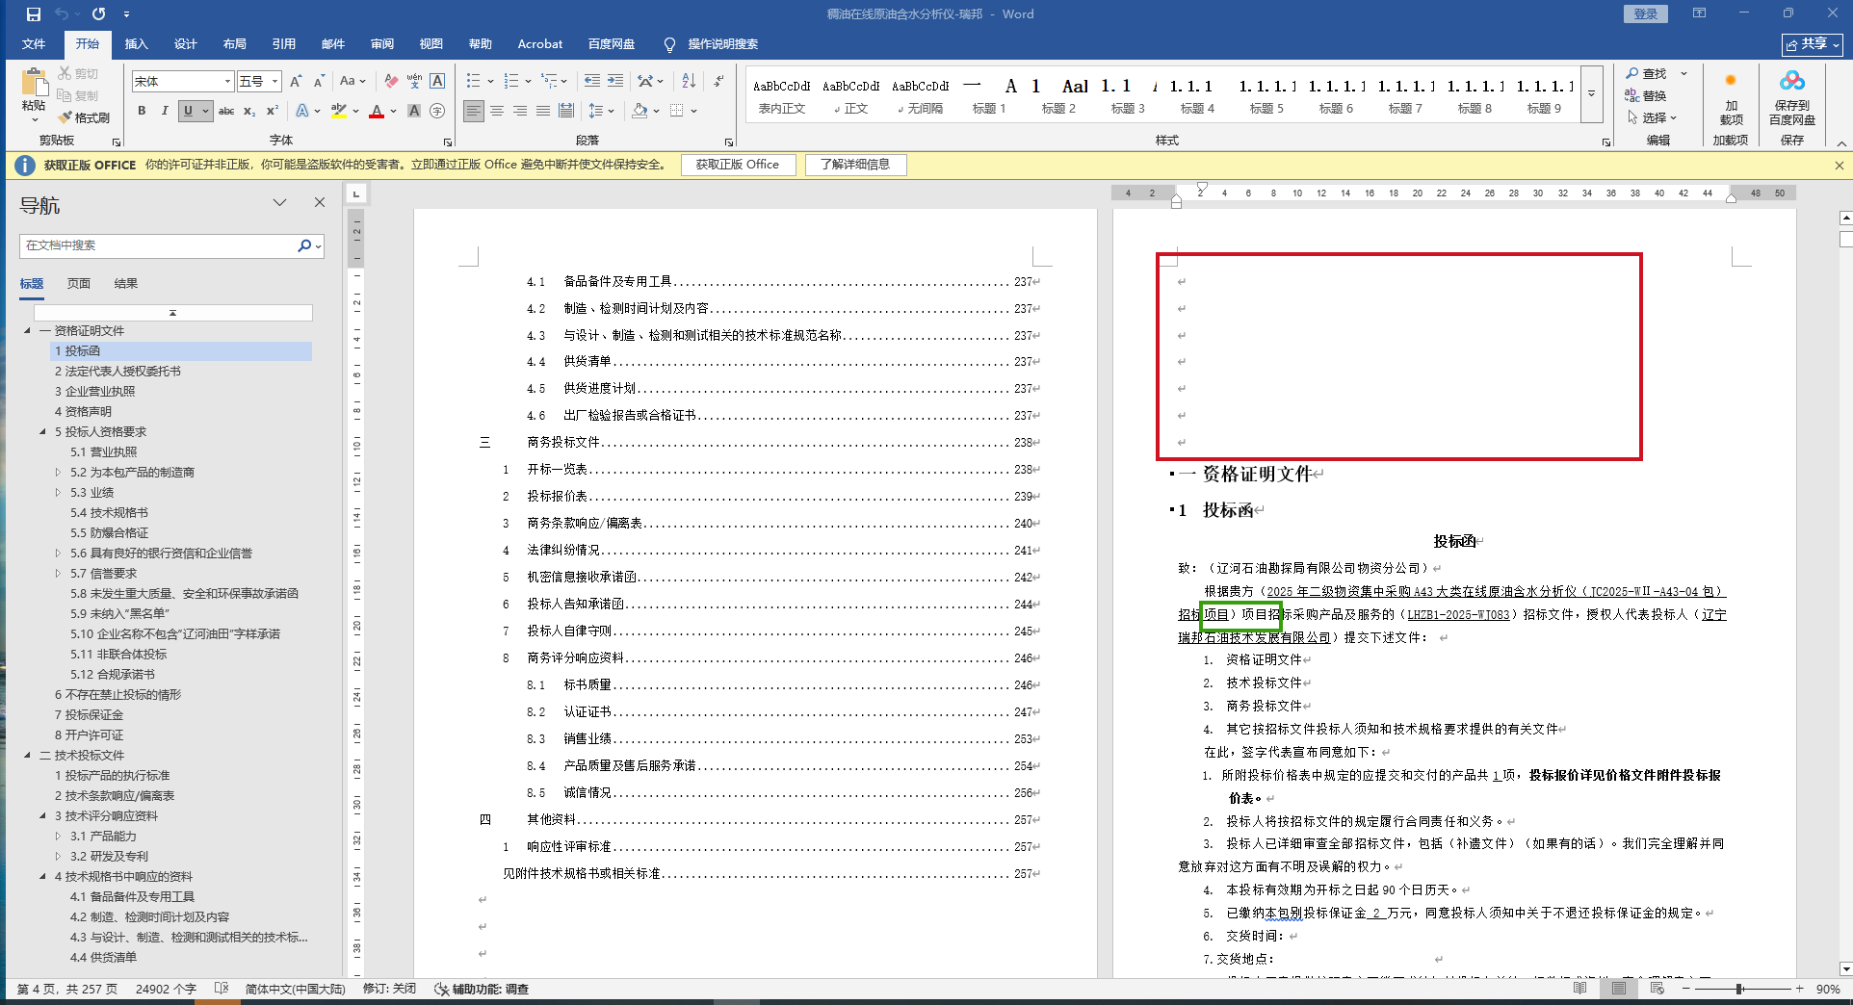The image size is (1853, 1005).
Task: Apply the 标题 1 style
Action: coord(989,95)
